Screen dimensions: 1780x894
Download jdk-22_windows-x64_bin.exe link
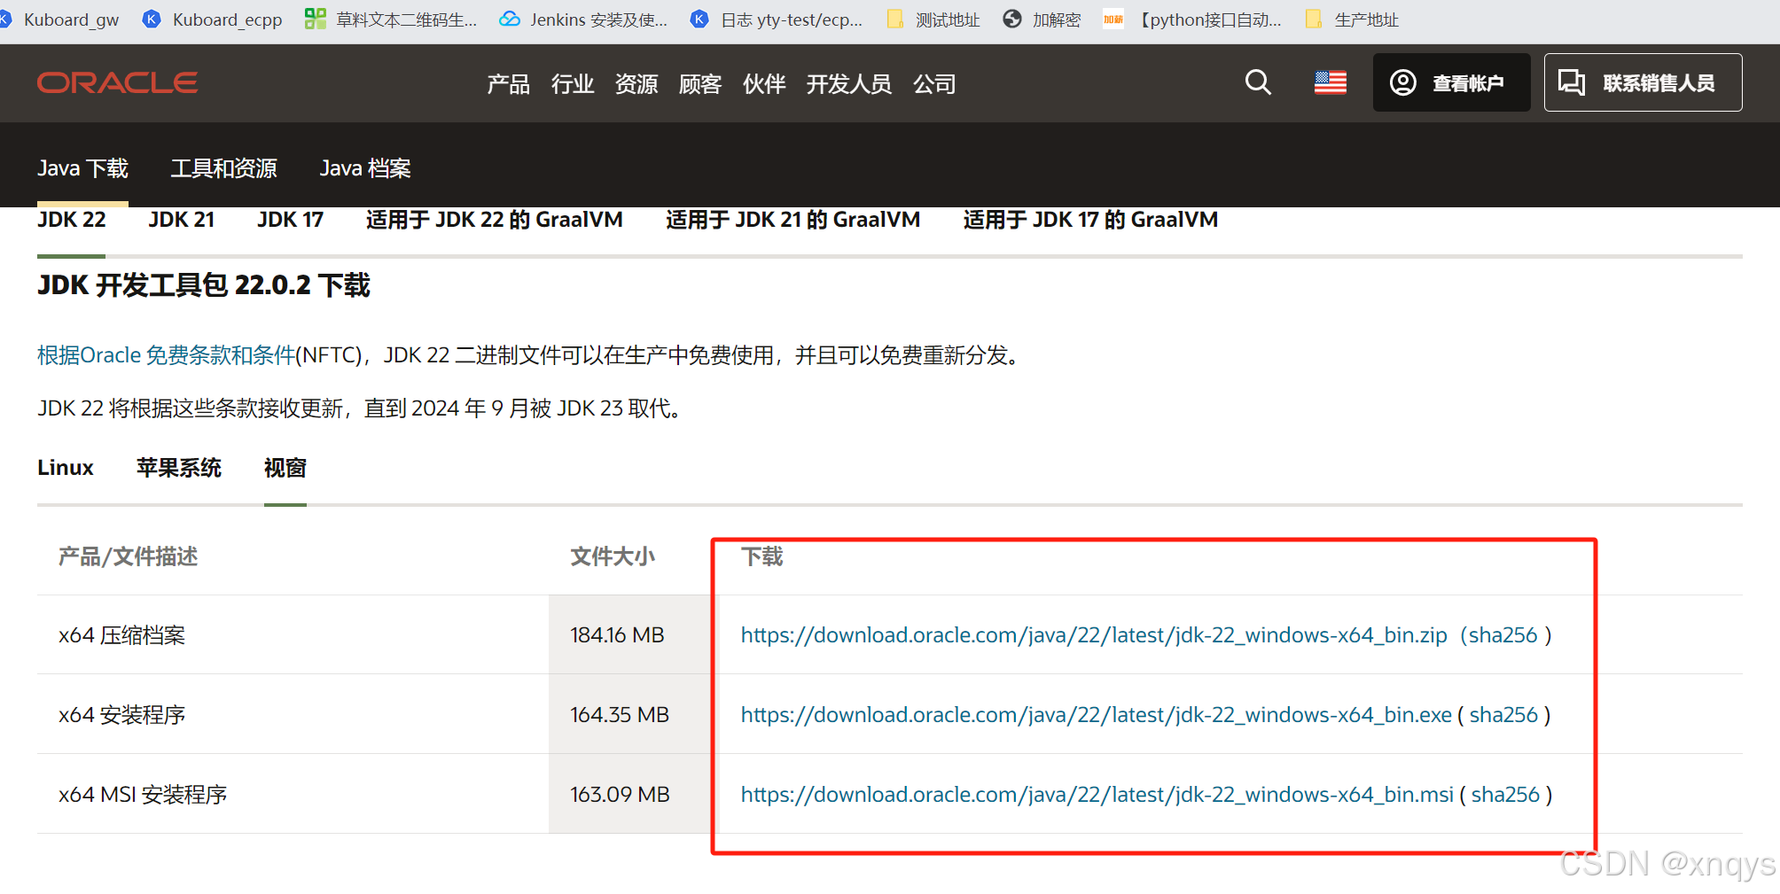click(x=1096, y=715)
